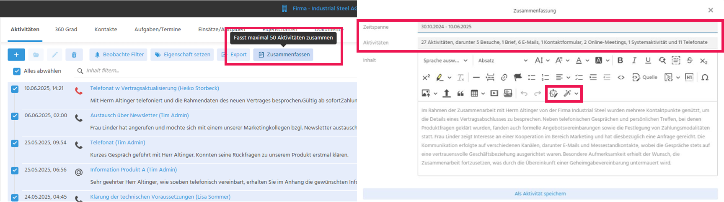This screenshot has height=202, width=724.
Task: Click the blue plus add activity button
Action: tap(16, 55)
